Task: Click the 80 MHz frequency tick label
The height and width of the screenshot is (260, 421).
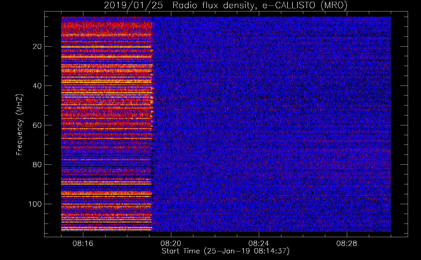Action: (37, 165)
